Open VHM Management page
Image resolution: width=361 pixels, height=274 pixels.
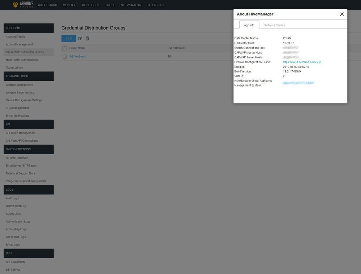click(x=17, y=108)
